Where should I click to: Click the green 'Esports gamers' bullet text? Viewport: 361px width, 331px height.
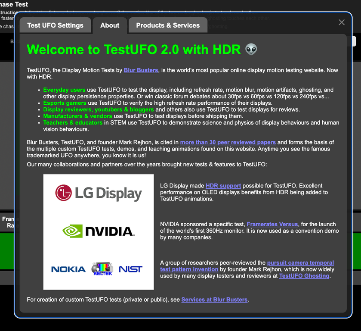(x=65, y=103)
